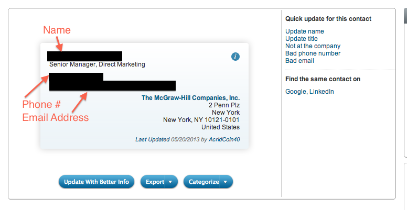This screenshot has height=210, width=407.
Task: Click the Update With Better Info button
Action: click(97, 182)
